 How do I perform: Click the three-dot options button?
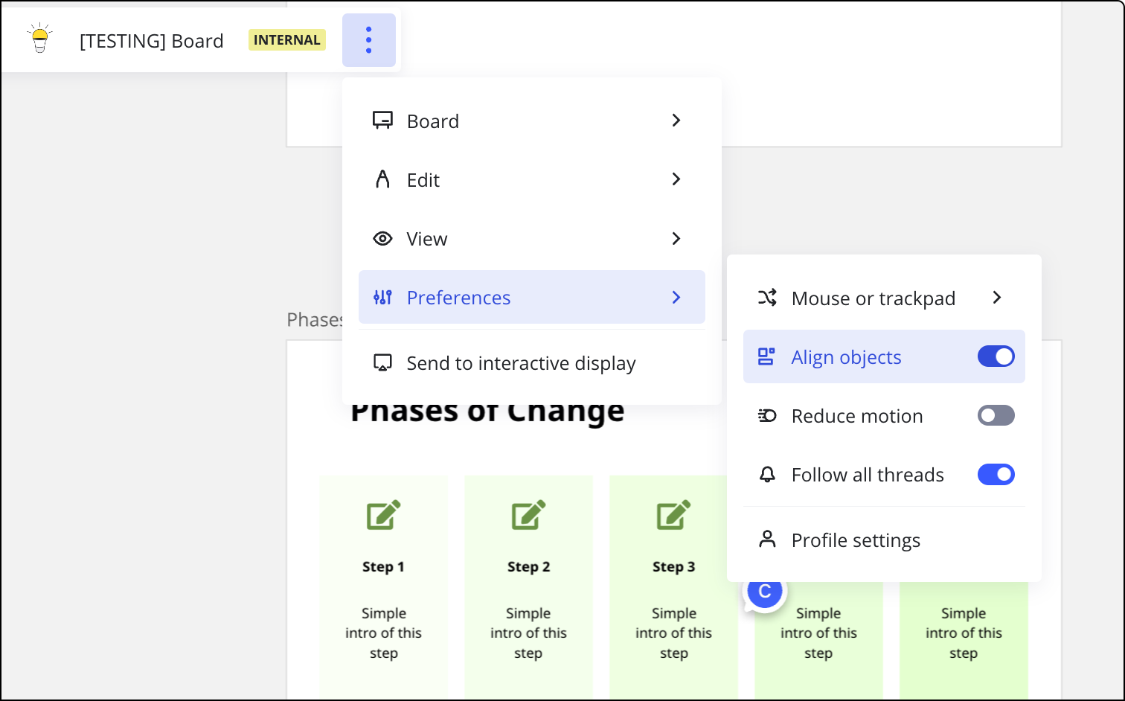[369, 40]
